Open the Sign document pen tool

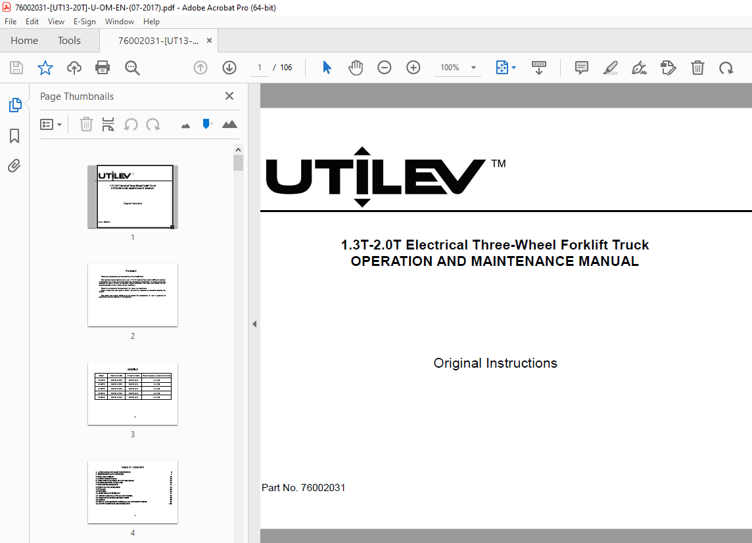coord(639,68)
